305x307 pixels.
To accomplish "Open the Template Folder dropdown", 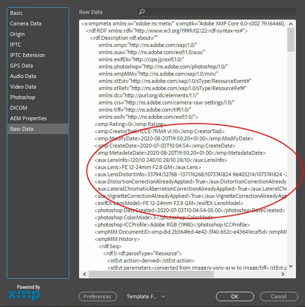I will click(145, 296).
